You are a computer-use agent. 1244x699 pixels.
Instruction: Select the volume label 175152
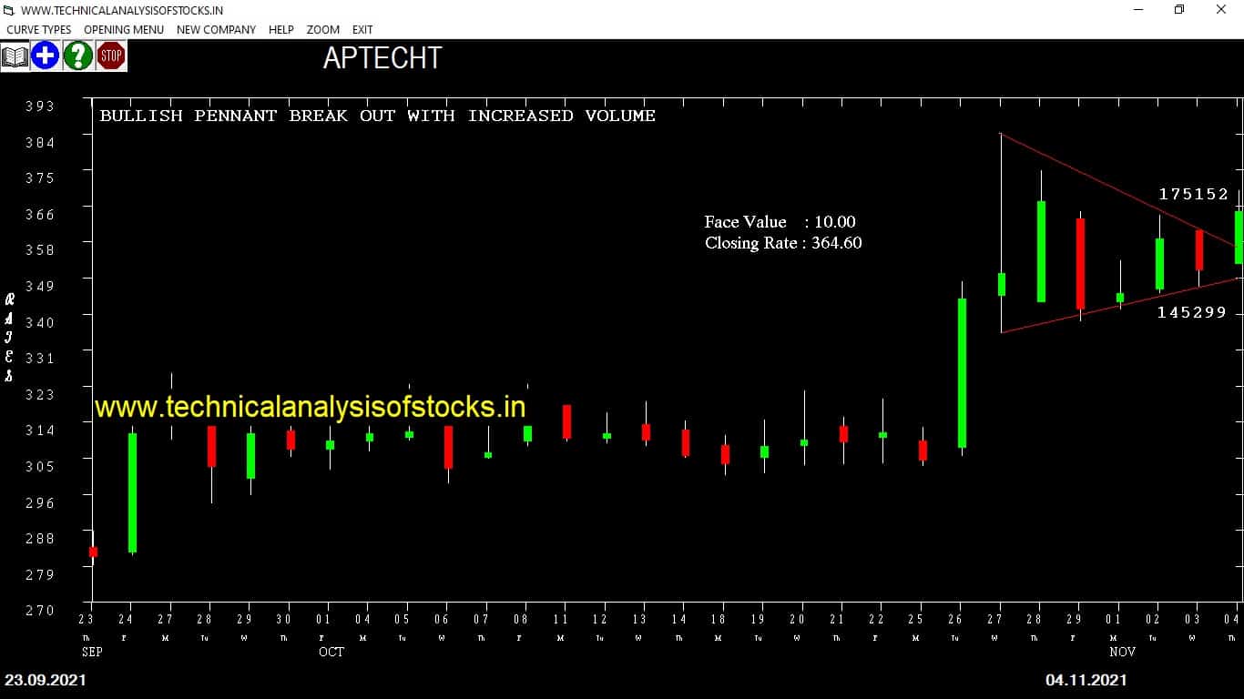pos(1193,194)
